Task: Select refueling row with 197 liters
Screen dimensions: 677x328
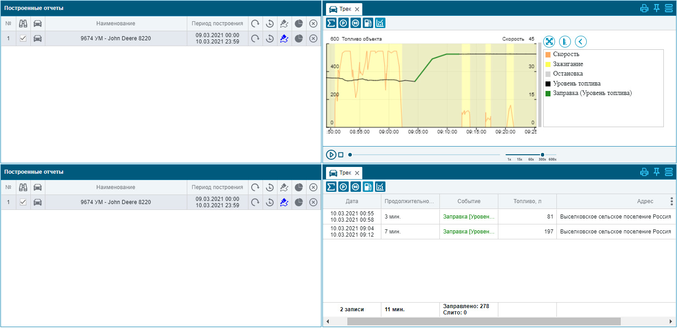Action: [x=499, y=232]
